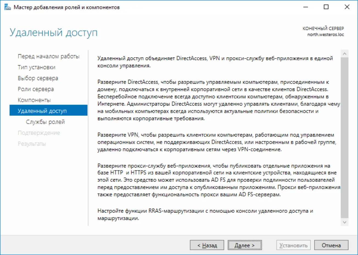The image size is (358, 255).
Task: Click the '< Назад' button
Action: [207, 245]
